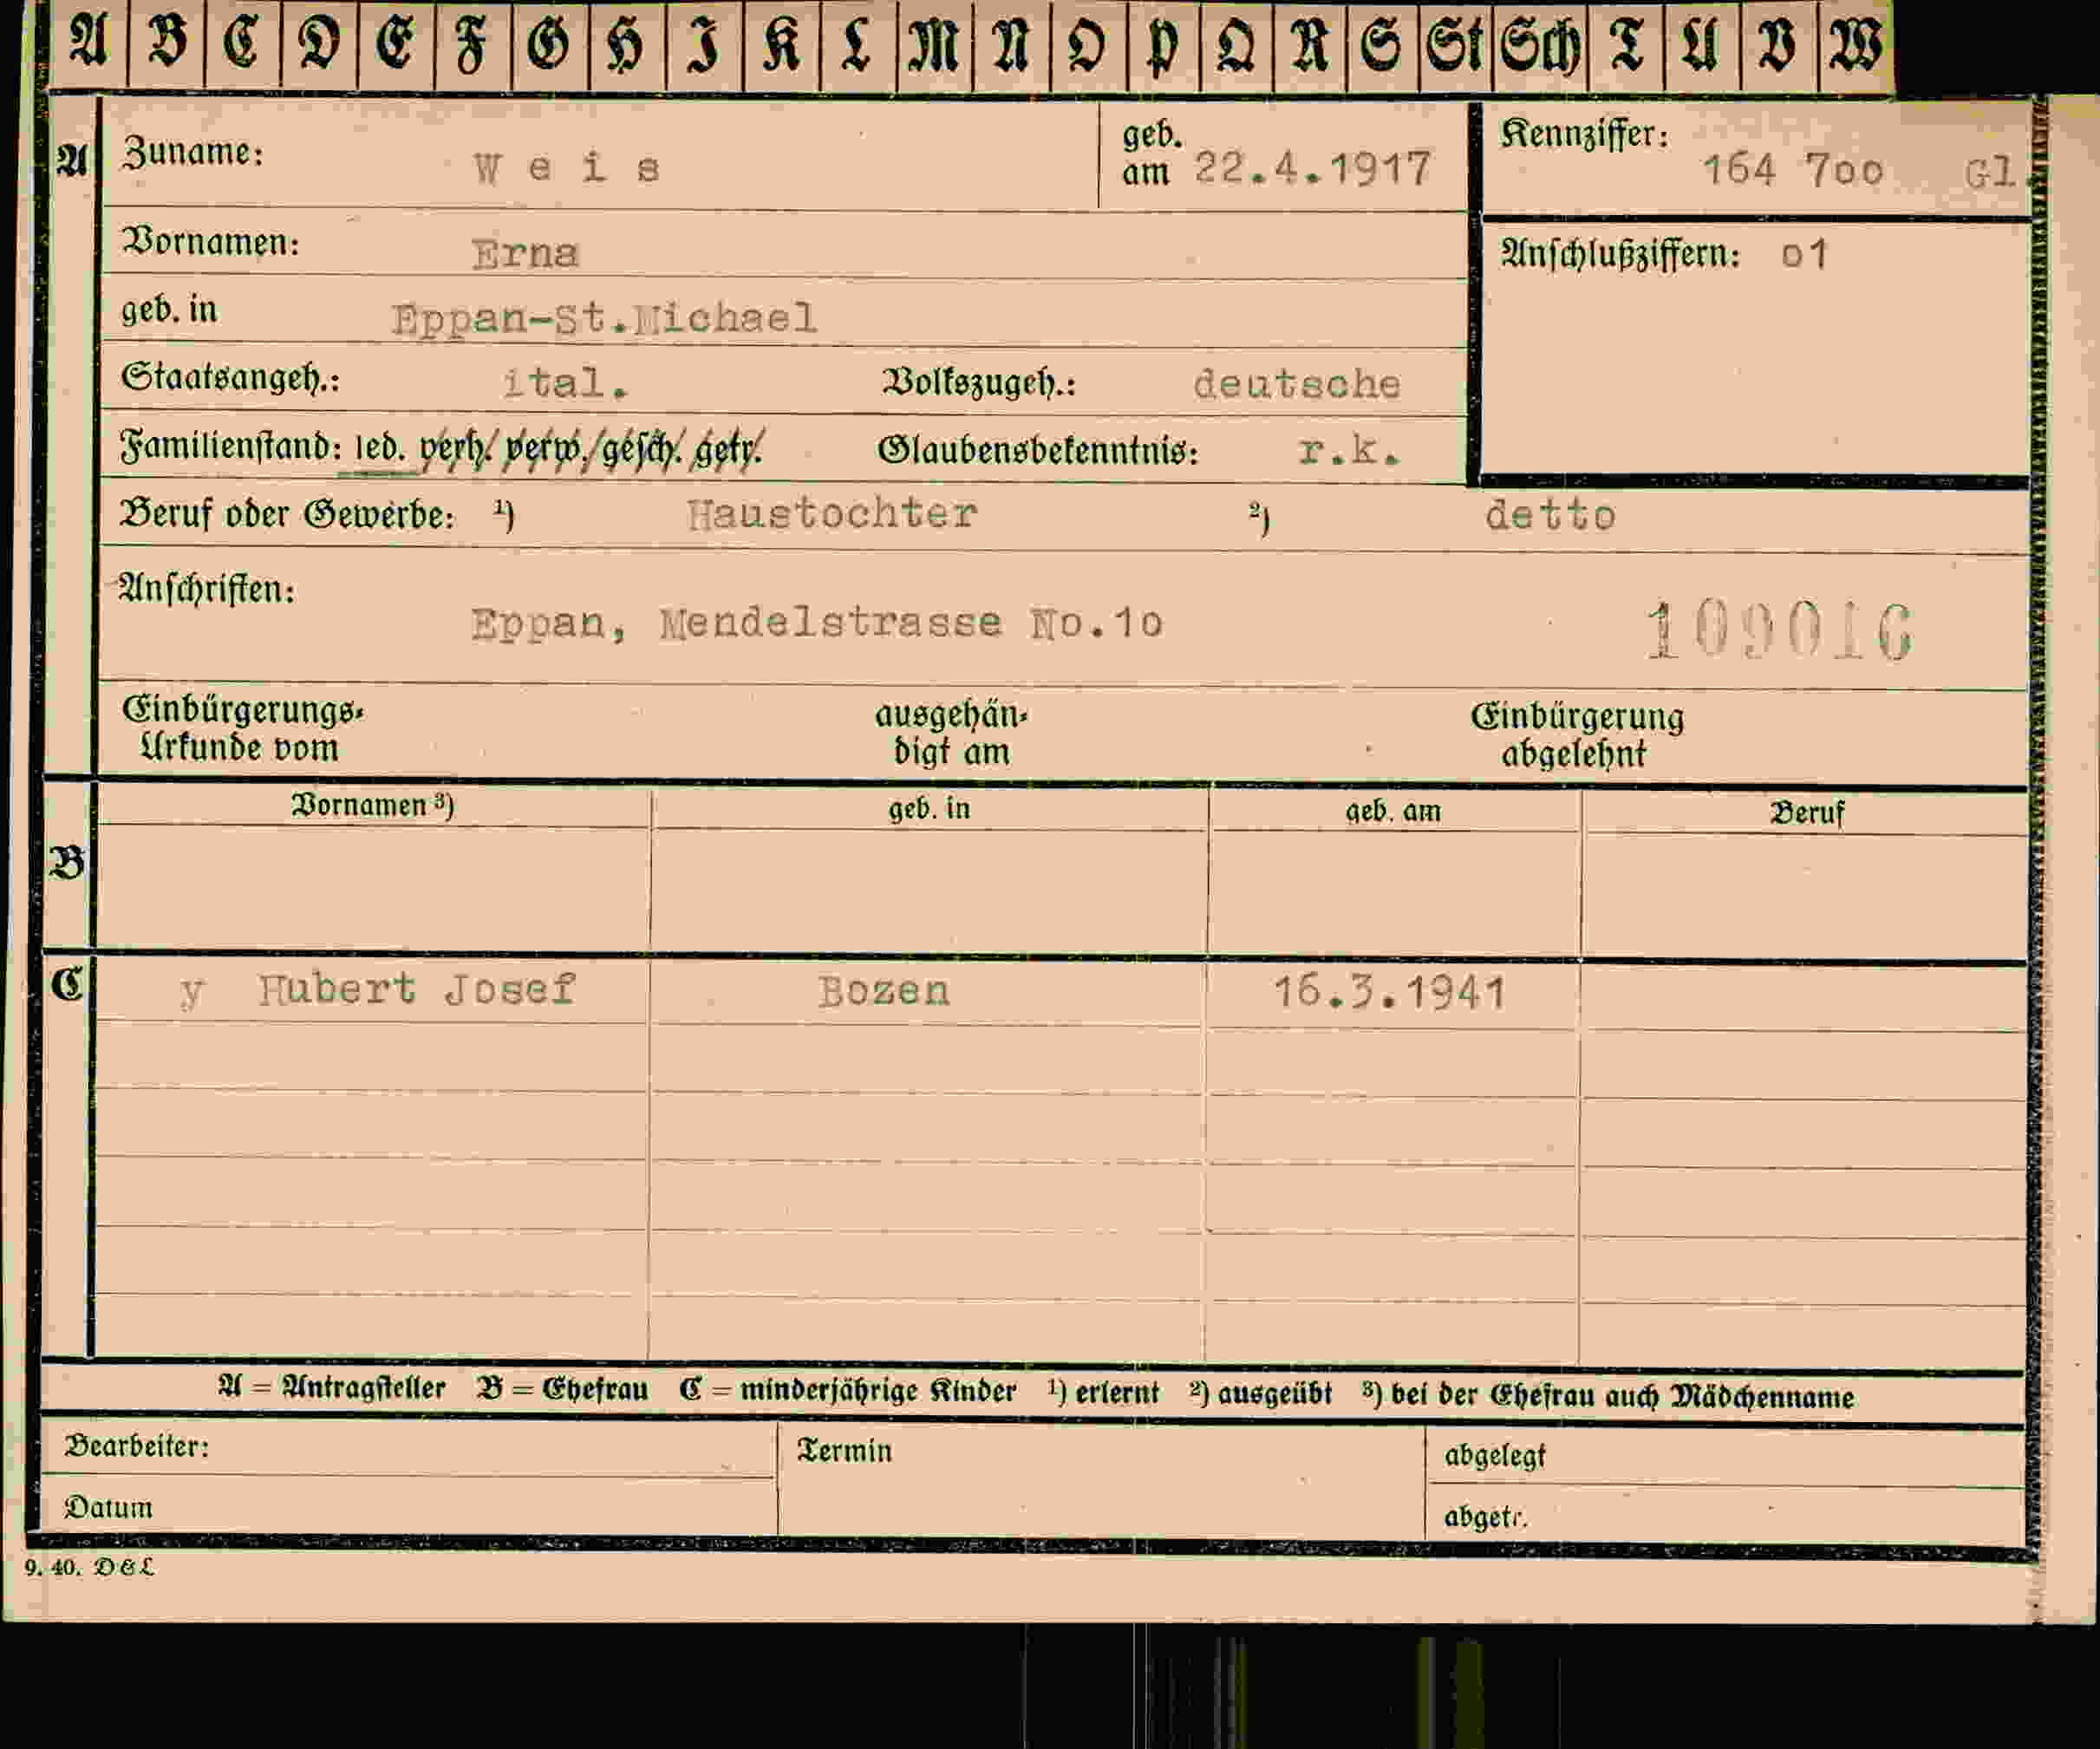This screenshot has width=2100, height=1749.
Task: Select the St index tab
Action: (1456, 44)
